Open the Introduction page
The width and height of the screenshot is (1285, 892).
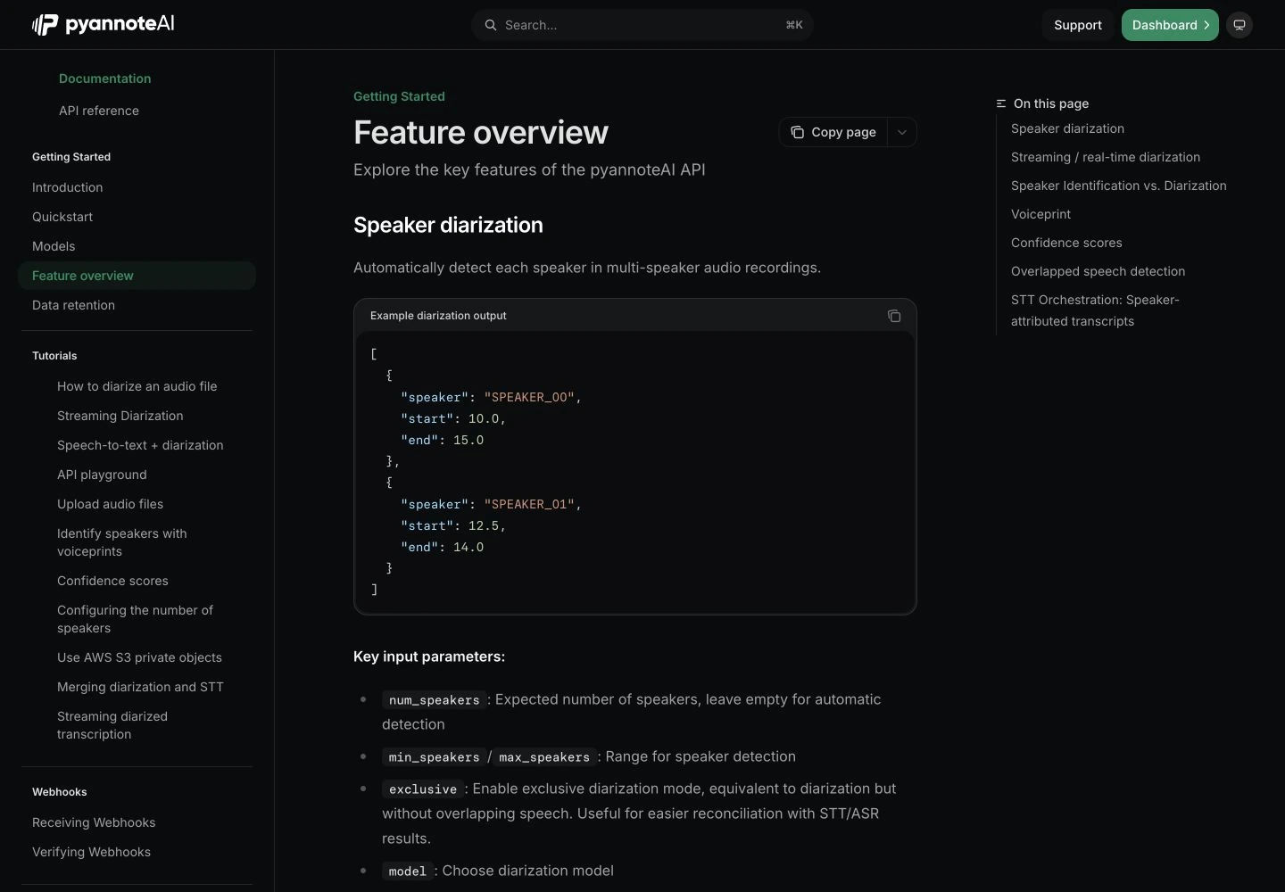tap(68, 187)
